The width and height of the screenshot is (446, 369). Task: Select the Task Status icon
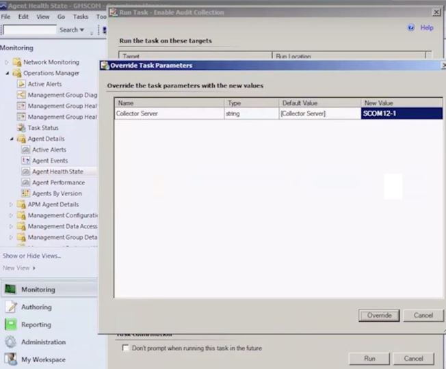(x=22, y=128)
